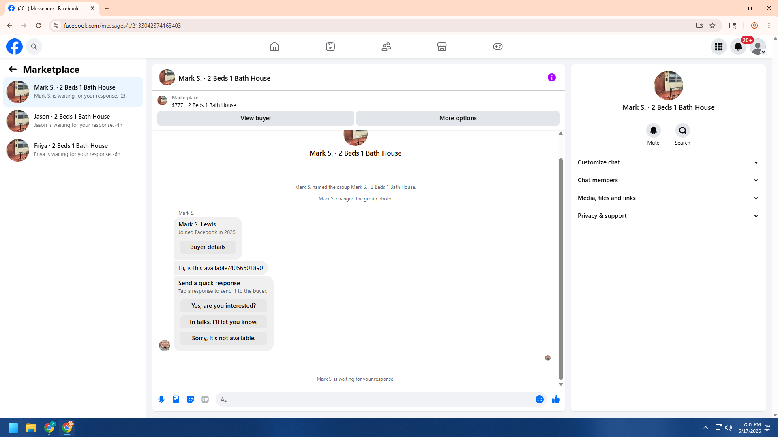Image resolution: width=778 pixels, height=437 pixels.
Task: Click the View buyer button
Action: [x=256, y=118]
